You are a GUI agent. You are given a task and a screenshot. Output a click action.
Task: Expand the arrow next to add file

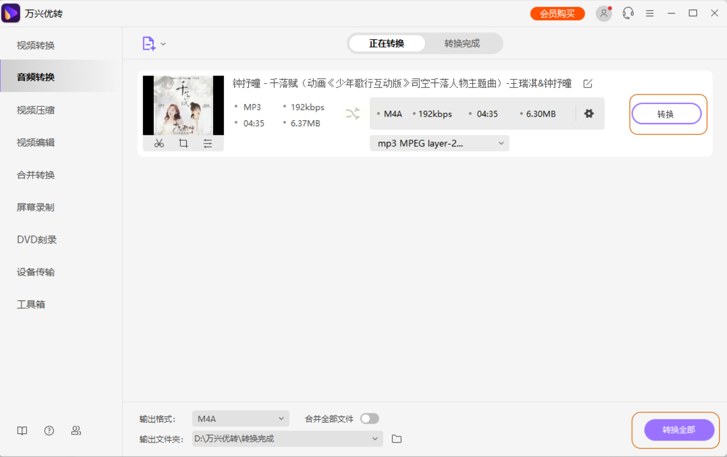(x=163, y=44)
